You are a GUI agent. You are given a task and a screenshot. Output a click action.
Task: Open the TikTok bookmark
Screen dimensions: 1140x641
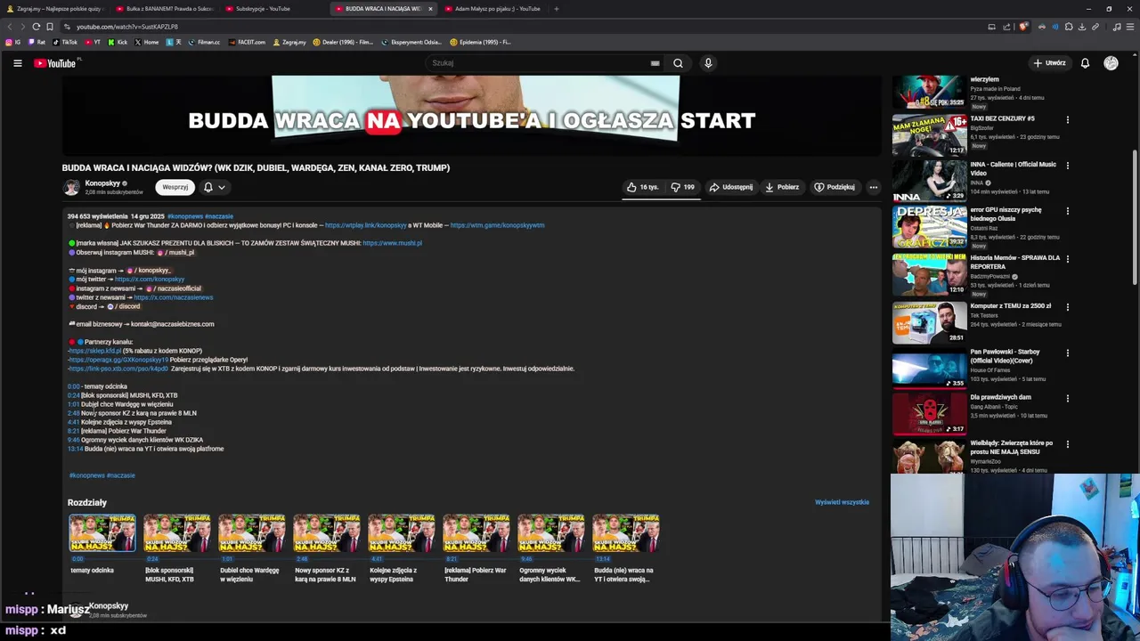(x=65, y=42)
